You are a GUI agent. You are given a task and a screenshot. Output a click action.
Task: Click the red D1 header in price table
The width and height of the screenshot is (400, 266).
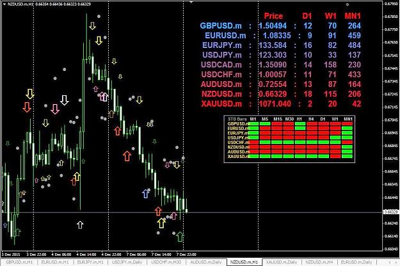[x=307, y=16]
